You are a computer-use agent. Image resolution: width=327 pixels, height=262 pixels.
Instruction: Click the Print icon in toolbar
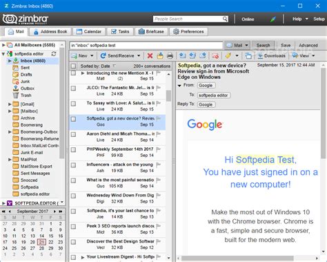[170, 55]
